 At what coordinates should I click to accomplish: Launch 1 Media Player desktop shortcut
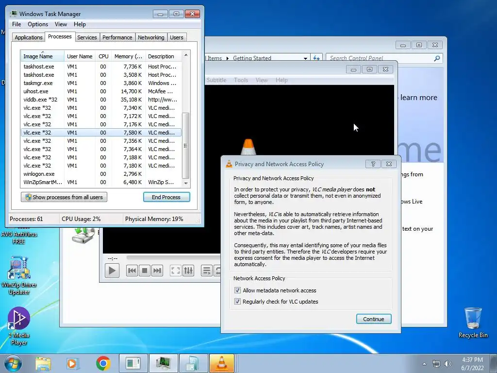19,326
